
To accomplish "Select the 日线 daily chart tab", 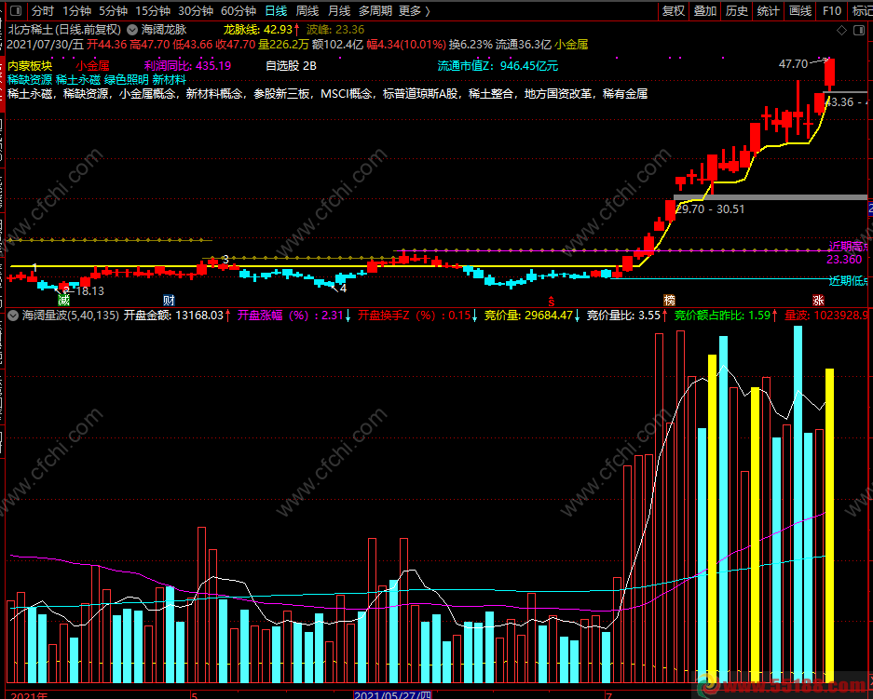I will coord(276,10).
